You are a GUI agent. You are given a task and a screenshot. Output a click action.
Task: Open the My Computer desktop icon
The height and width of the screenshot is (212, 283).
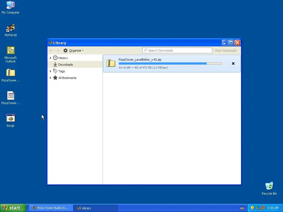11,7
